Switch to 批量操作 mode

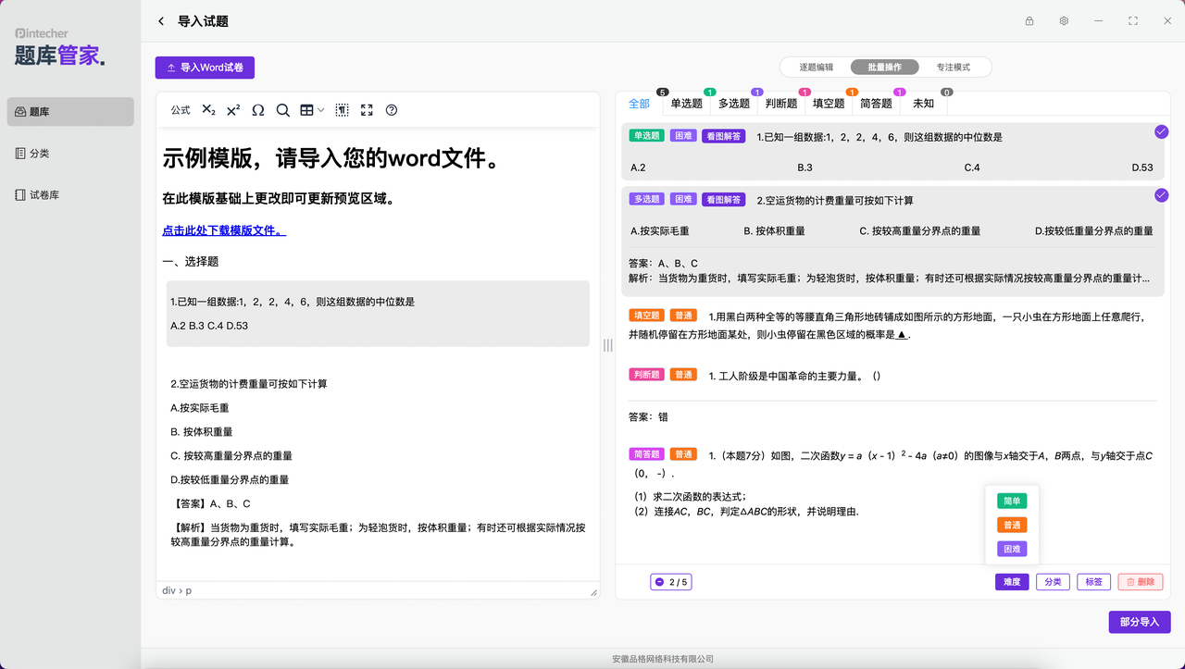[884, 68]
